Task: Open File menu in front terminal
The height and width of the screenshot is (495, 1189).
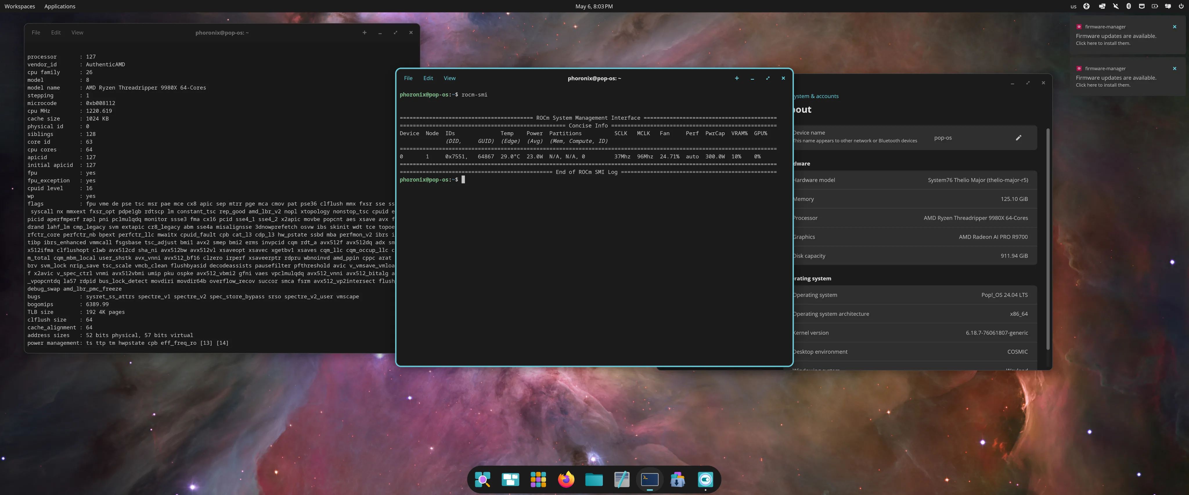Action: tap(408, 78)
